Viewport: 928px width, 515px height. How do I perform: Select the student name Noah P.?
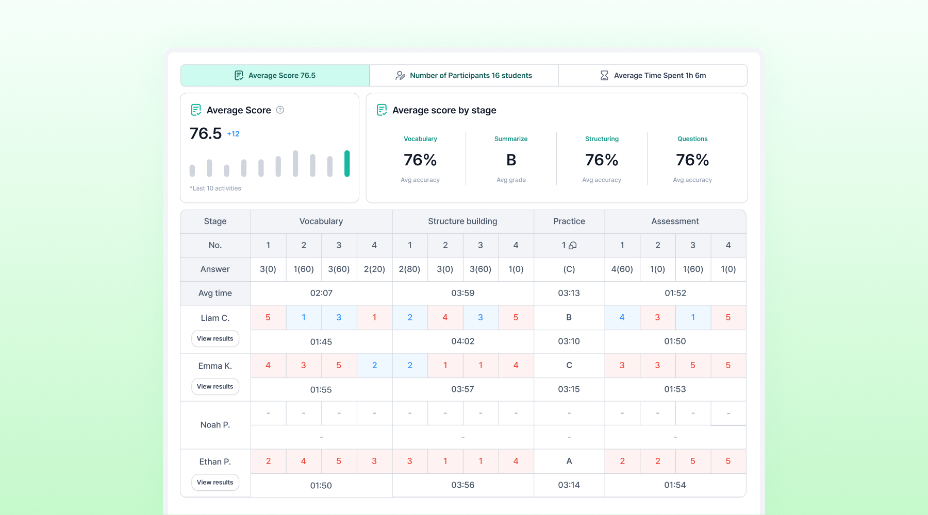click(215, 425)
